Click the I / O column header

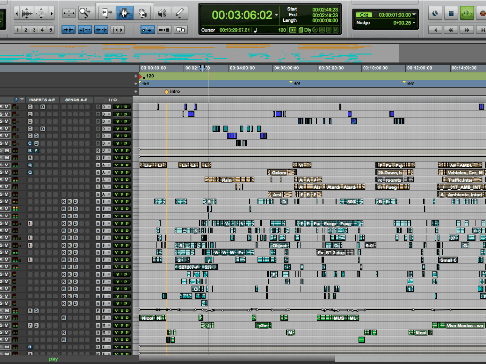click(113, 99)
